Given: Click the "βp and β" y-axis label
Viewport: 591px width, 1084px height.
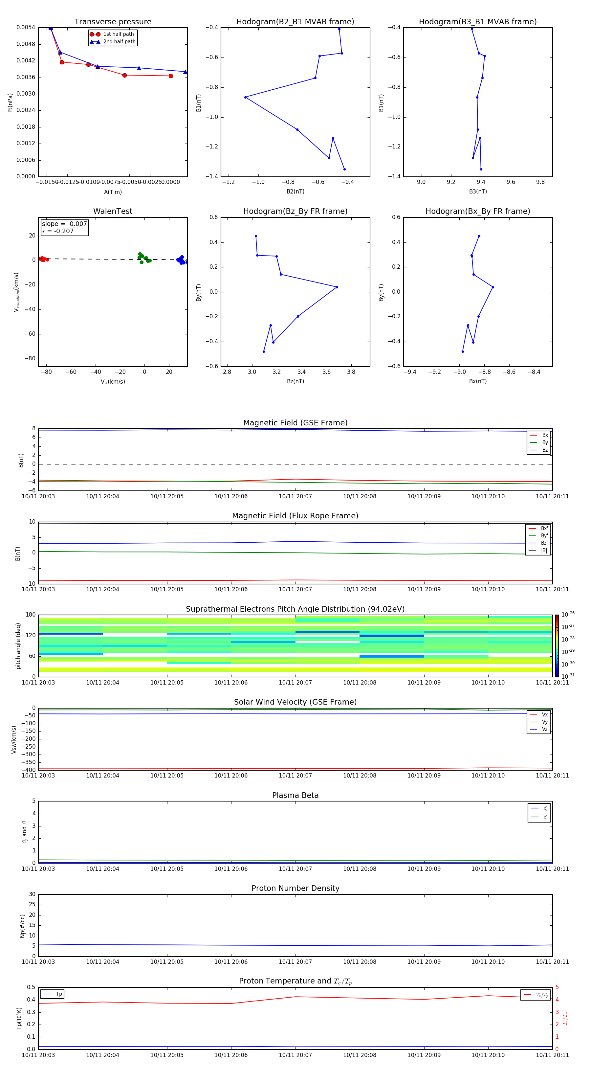Looking at the screenshot, I should pyautogui.click(x=24, y=832).
